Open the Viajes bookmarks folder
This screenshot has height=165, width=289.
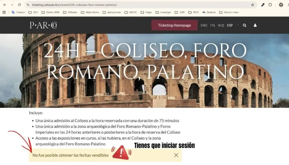(146, 12)
